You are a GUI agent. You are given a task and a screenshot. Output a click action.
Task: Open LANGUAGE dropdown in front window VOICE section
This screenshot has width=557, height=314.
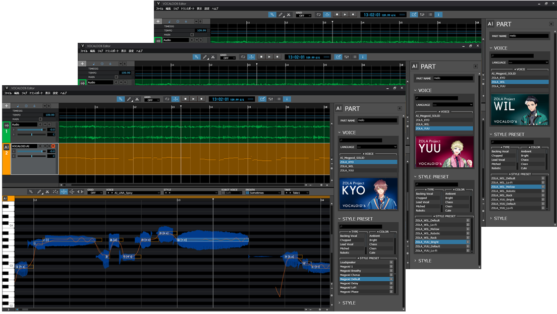(377, 147)
